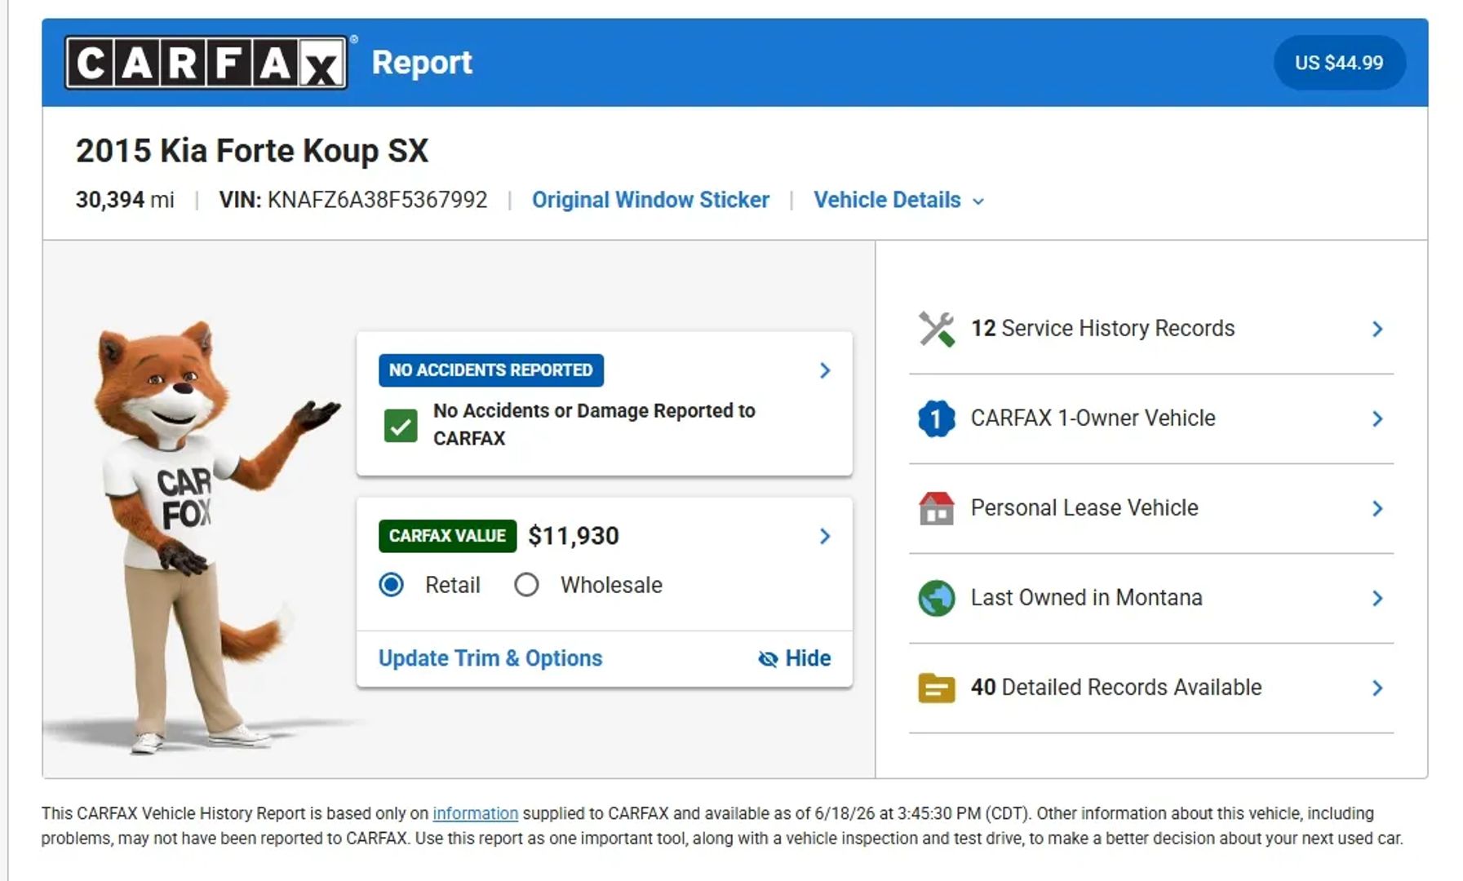The image size is (1463, 881).
Task: Click the Hide value link text
Action: click(x=808, y=658)
